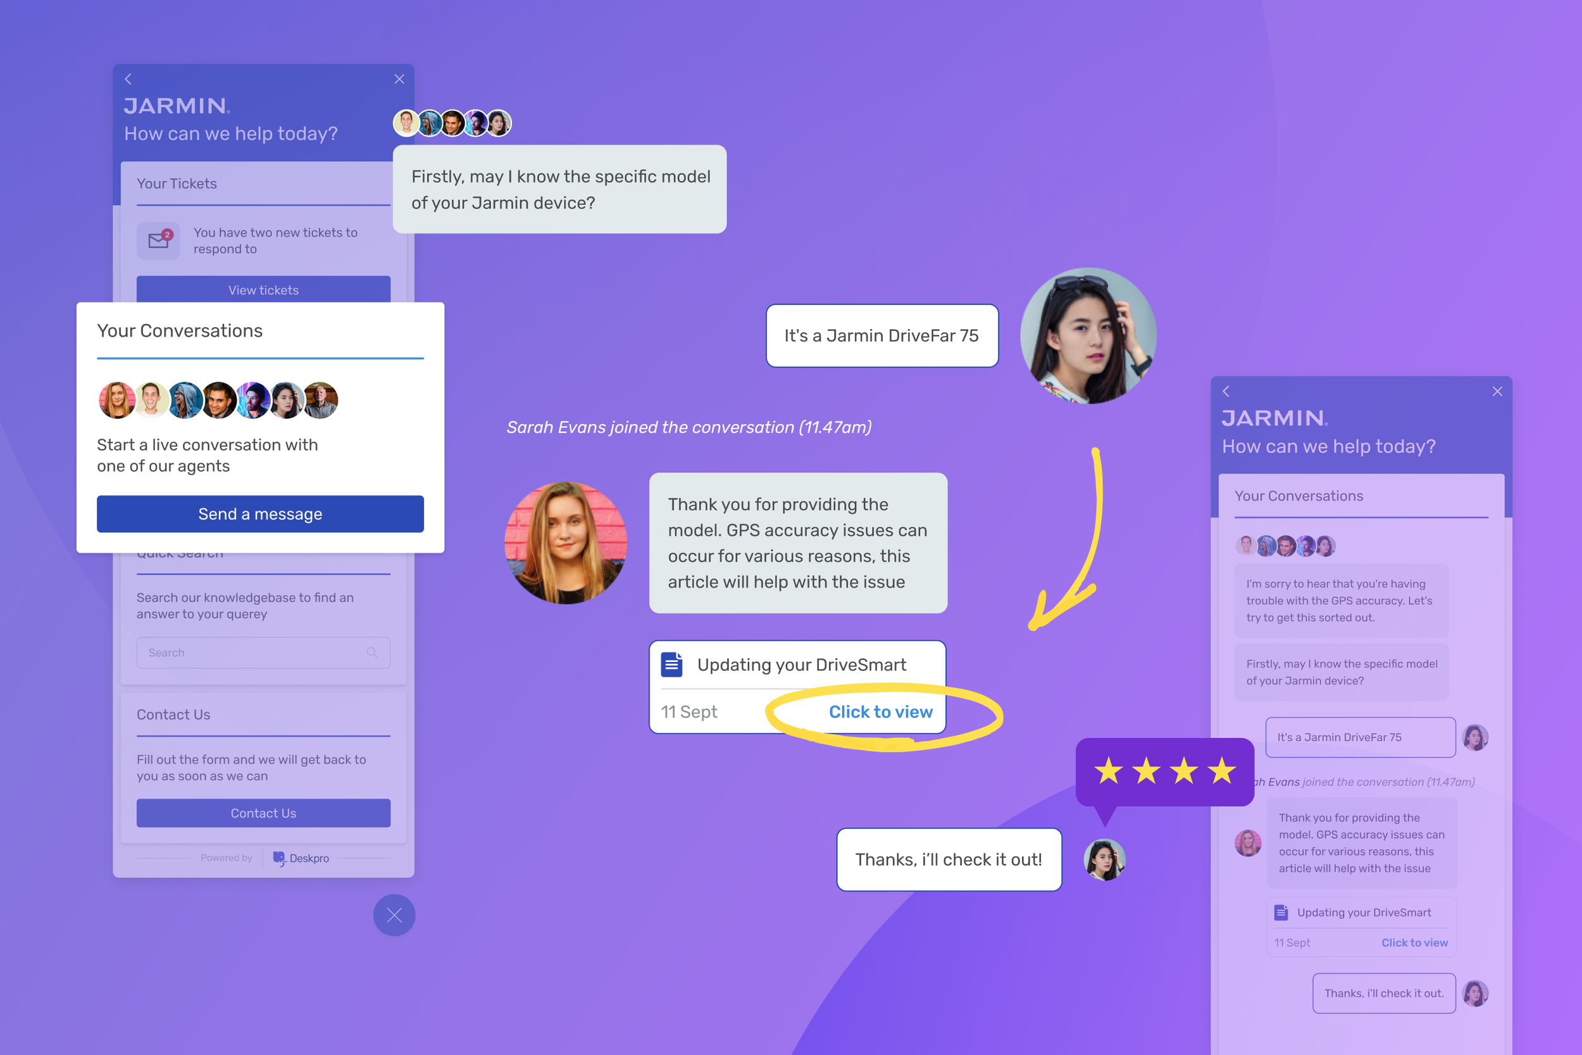Click the knowledgebase Search input field
Screen dimensions: 1582x1055
[263, 652]
